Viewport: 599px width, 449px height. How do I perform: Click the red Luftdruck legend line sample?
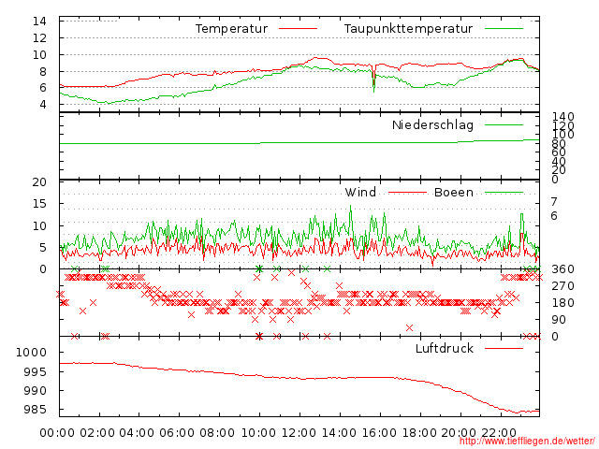pos(504,348)
